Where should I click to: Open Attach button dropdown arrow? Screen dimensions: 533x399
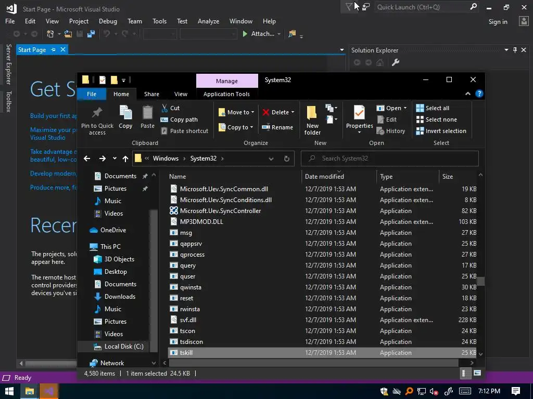[279, 34]
